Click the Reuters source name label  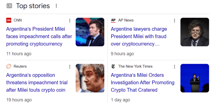coord(20,67)
